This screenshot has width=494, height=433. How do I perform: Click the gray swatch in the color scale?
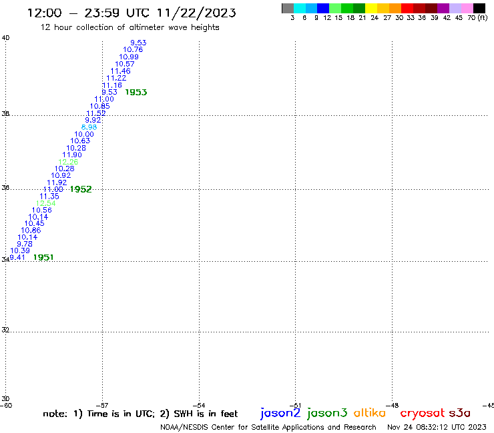click(x=288, y=8)
